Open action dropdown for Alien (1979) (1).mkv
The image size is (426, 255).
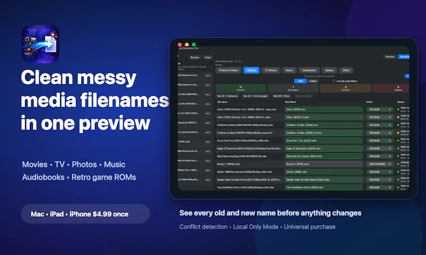380,117
